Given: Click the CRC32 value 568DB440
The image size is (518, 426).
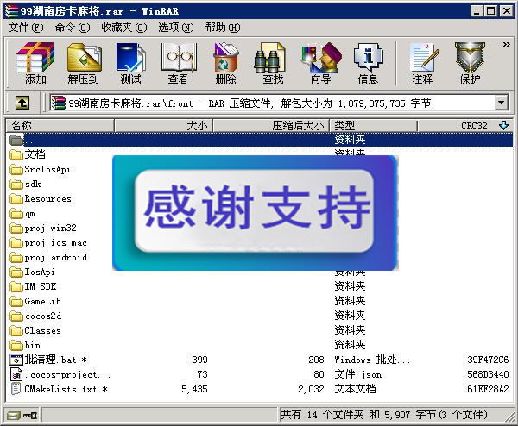Looking at the screenshot, I should 488,374.
